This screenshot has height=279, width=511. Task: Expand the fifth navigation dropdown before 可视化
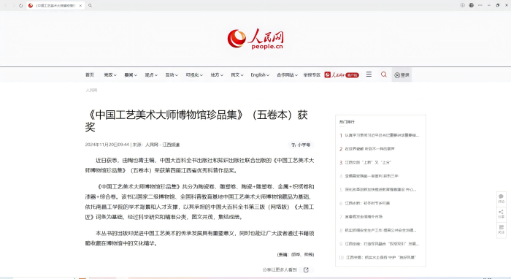[172, 75]
